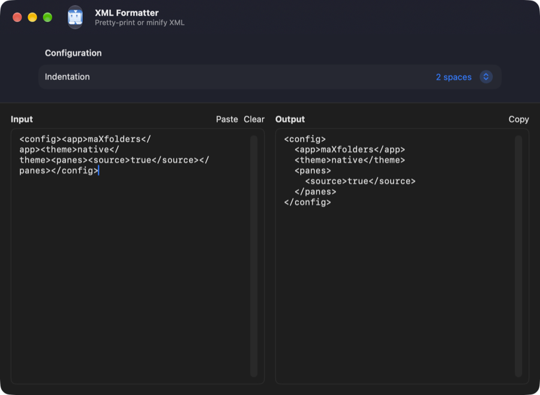Screen dimensions: 540x395
Task: Click '<theme>native</theme>' line in Output
Action: tap(350, 160)
